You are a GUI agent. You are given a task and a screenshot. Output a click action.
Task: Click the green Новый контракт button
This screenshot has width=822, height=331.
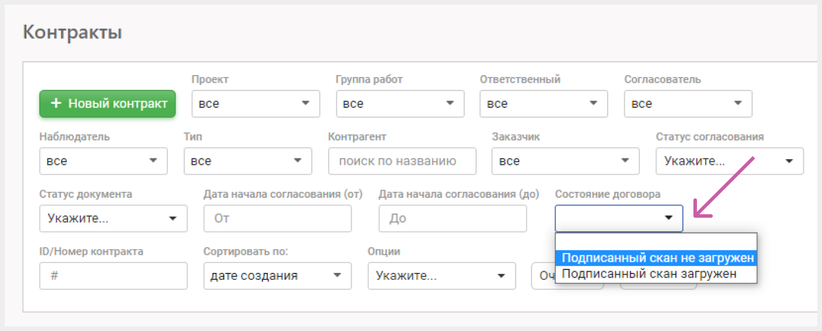click(107, 104)
